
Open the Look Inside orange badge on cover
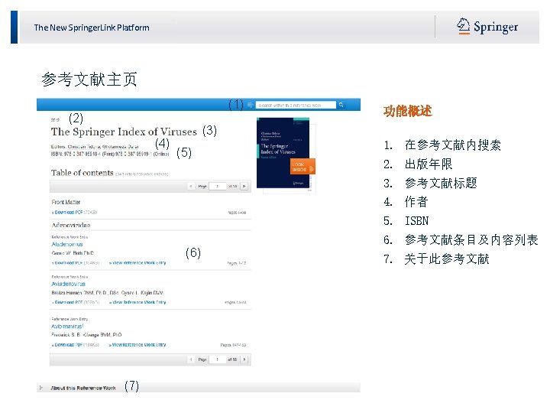click(x=303, y=167)
